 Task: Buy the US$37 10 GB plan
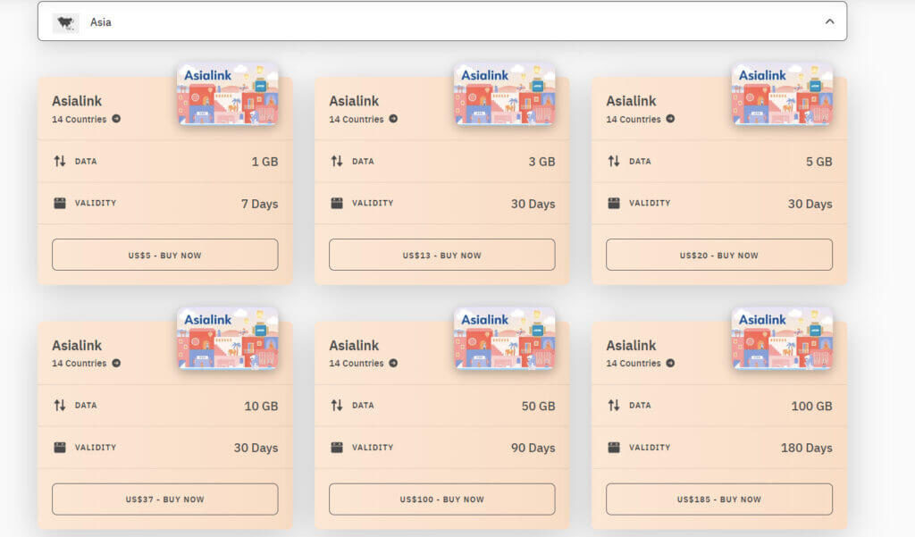(x=164, y=499)
